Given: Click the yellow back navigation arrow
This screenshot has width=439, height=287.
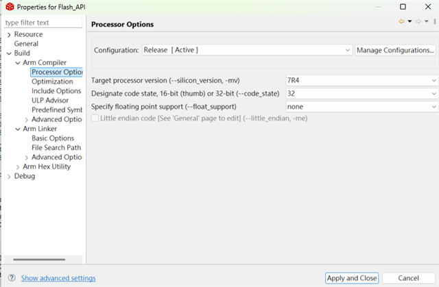Looking at the screenshot, I should point(401,21).
